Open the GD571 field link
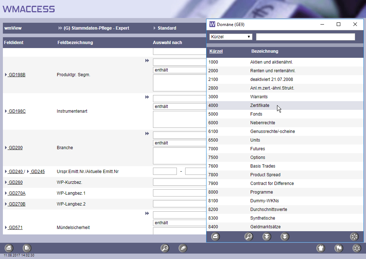 click(16, 227)
